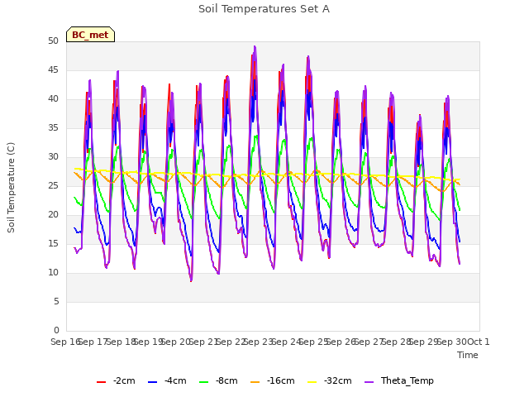Toggle the -2cm series legend entry

coord(116,381)
